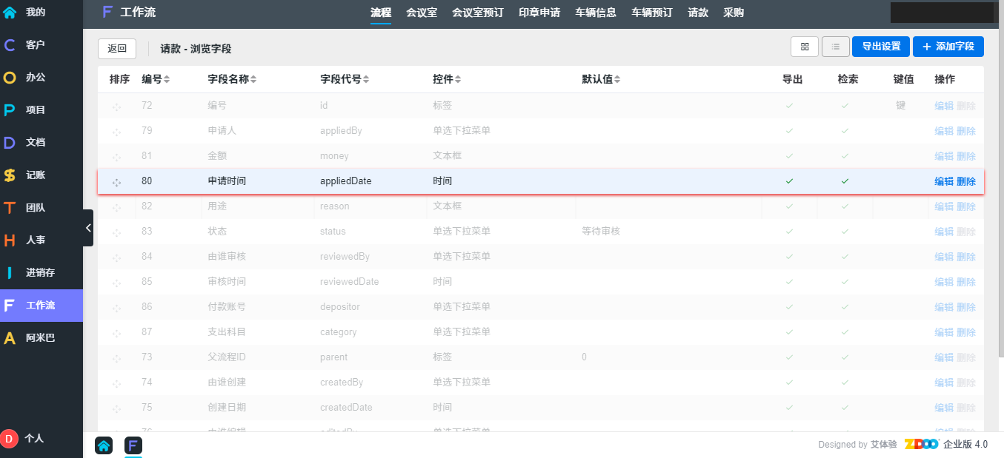The image size is (1004, 458).
Task: Click 编辑 for the money row
Action: click(944, 156)
